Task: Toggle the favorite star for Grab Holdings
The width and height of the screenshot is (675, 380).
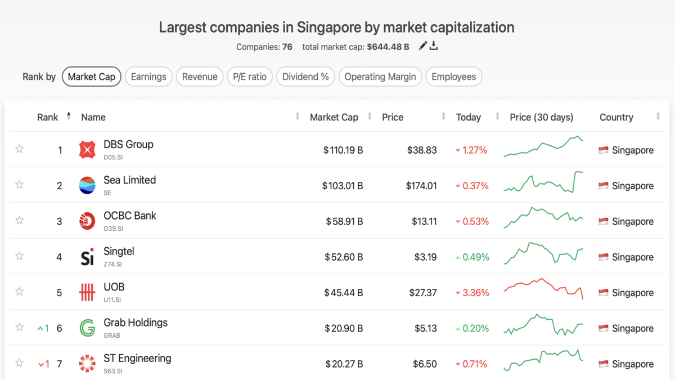Action: coord(20,327)
